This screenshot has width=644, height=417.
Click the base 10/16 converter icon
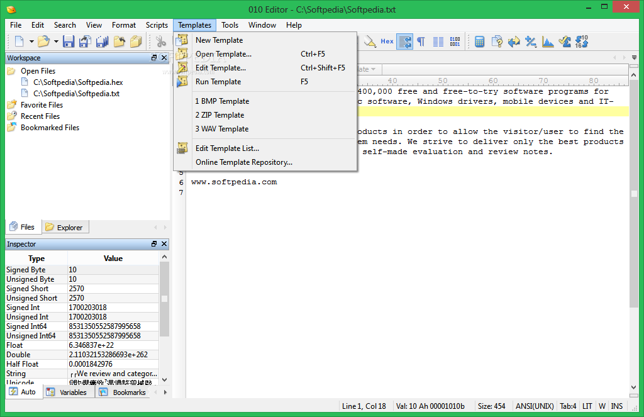pos(582,41)
